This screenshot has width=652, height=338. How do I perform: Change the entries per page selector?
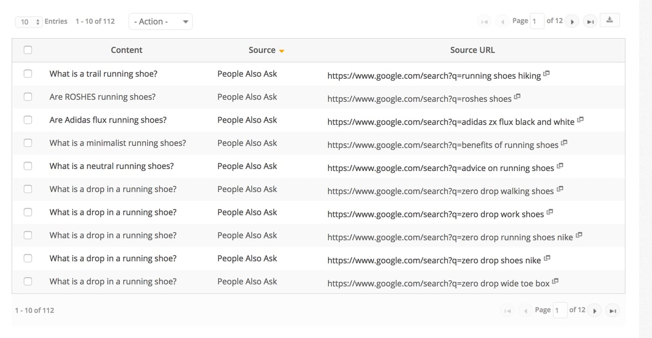(29, 21)
